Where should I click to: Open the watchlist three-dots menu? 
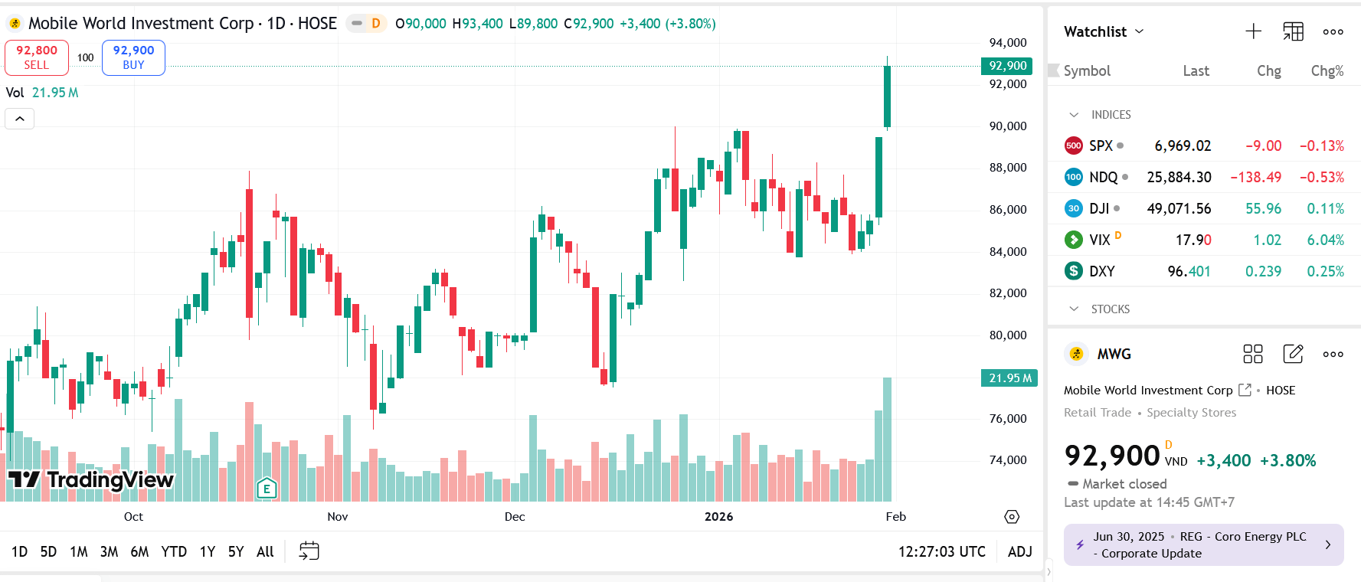[1333, 31]
